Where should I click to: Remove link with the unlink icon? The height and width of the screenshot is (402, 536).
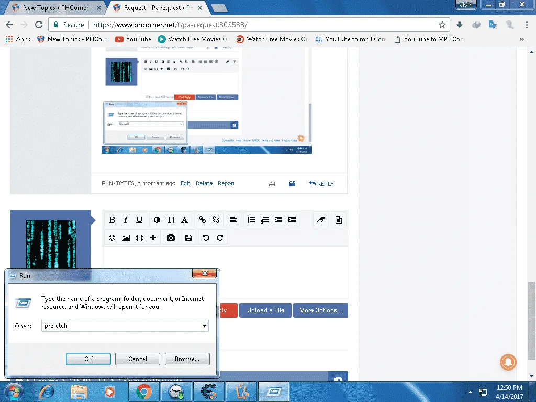click(x=216, y=220)
